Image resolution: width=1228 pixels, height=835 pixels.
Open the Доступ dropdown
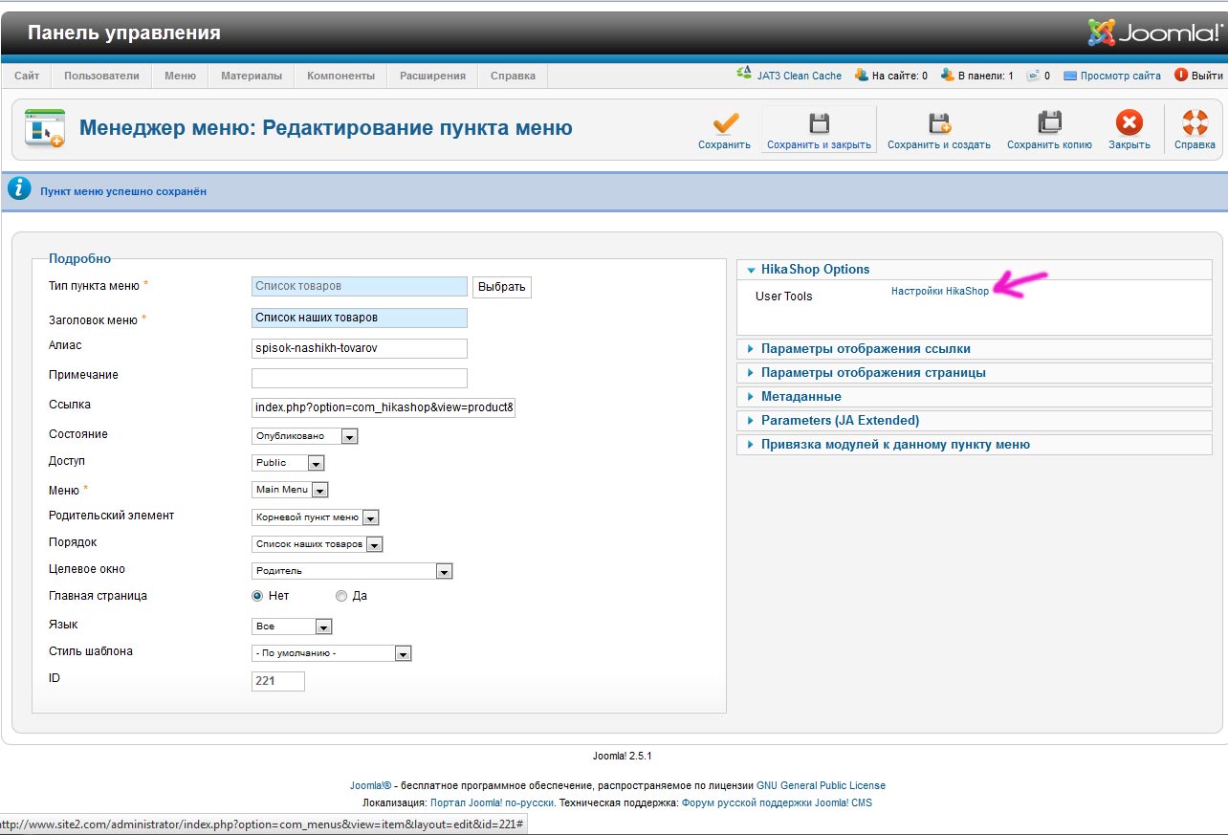pyautogui.click(x=317, y=463)
